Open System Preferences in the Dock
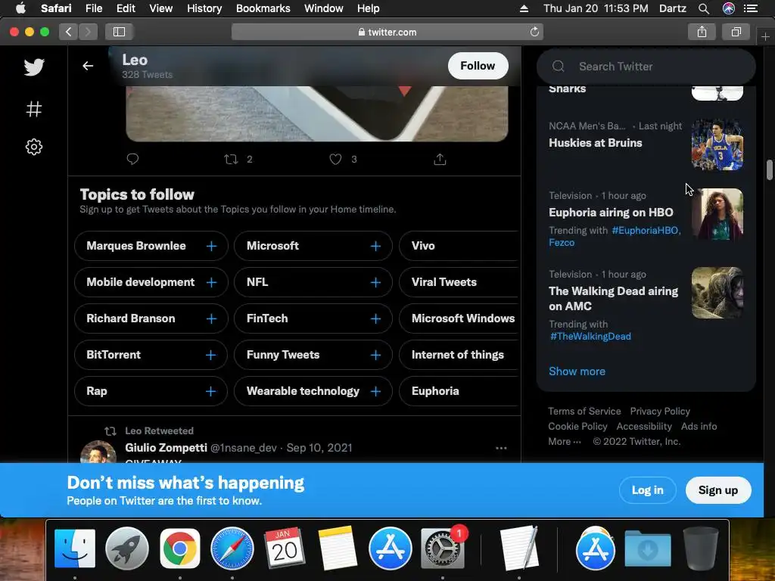This screenshot has height=581, width=775. [x=442, y=548]
